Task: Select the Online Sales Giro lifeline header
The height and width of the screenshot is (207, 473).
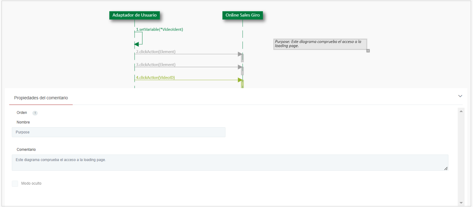Action: tap(242, 15)
